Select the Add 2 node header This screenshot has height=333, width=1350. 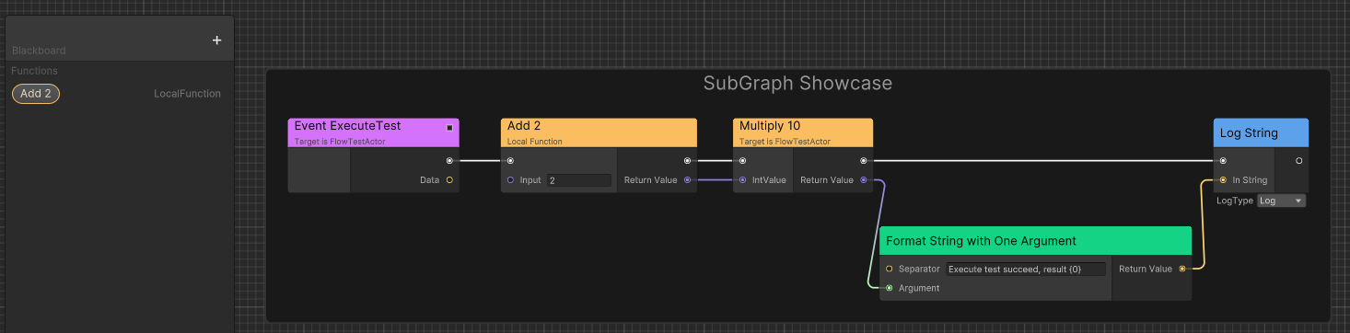pos(599,132)
